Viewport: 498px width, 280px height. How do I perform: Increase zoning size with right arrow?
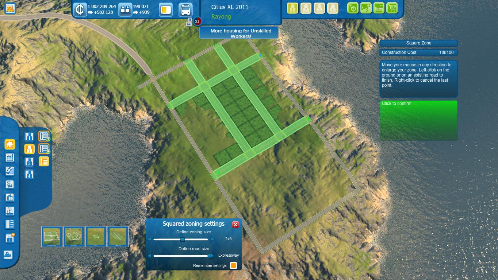(x=213, y=240)
